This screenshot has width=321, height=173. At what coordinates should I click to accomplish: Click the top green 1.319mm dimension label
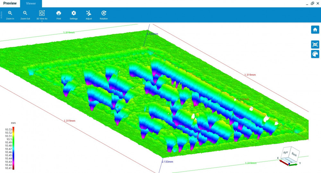click(x=69, y=32)
